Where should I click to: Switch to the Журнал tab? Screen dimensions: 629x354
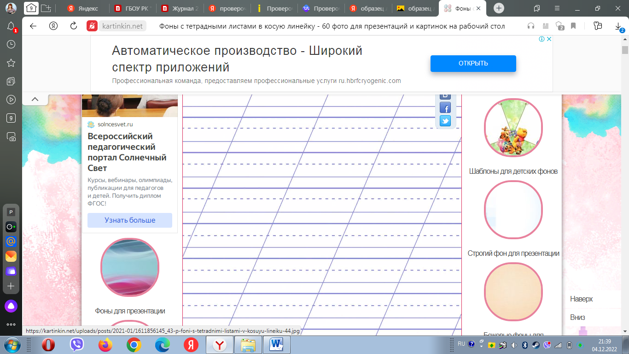(x=181, y=8)
